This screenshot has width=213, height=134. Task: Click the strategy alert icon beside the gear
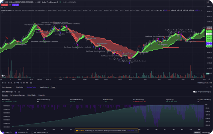[x=19, y=92]
